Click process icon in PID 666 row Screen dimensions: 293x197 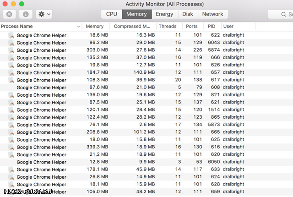click(11, 58)
